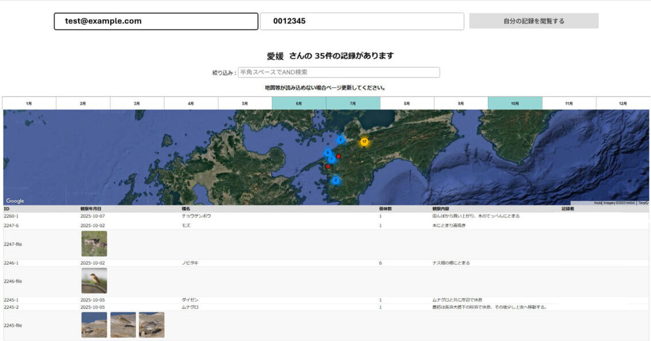651x341 pixels.
Task: Toggle the highlighted 6月 month filter
Action: coord(299,103)
